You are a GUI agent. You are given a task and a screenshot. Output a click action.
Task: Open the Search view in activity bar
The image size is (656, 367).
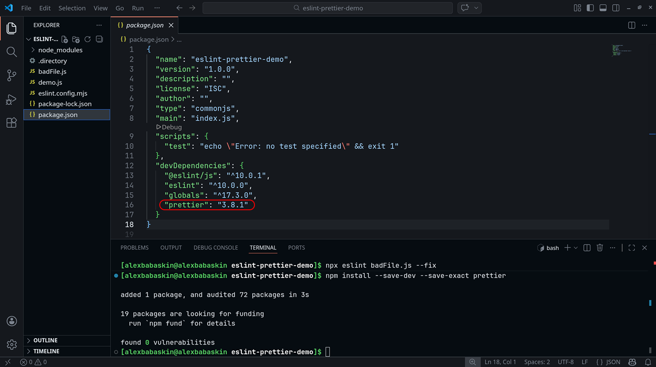[11, 52]
